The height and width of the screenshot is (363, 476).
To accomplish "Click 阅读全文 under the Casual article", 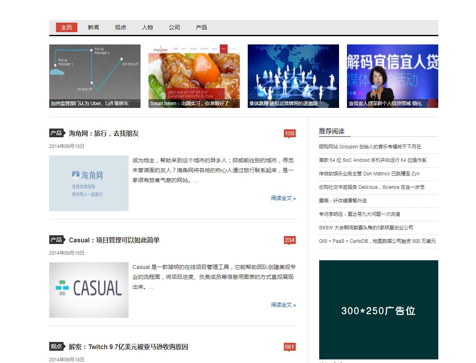I will tap(283, 305).
